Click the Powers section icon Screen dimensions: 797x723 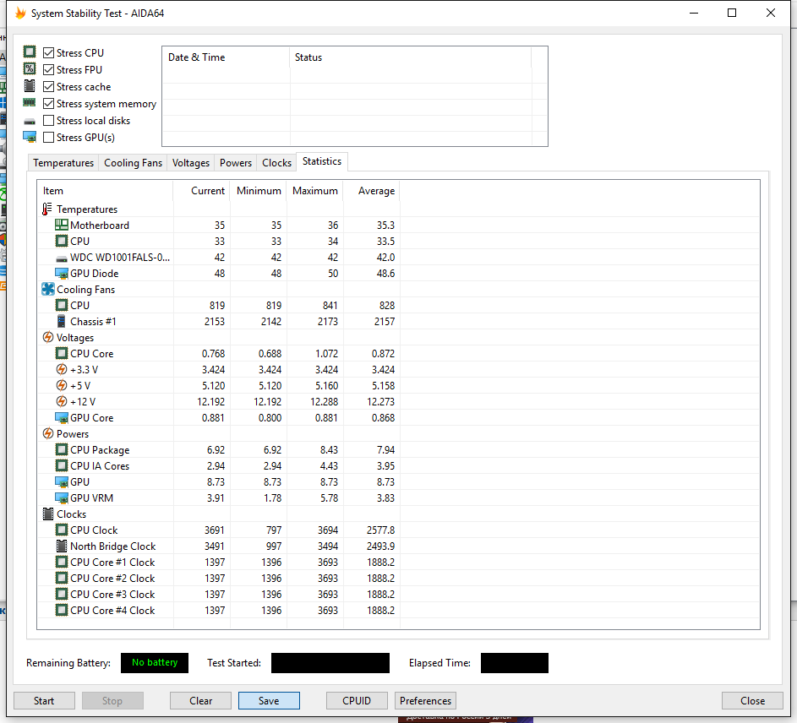(x=48, y=433)
